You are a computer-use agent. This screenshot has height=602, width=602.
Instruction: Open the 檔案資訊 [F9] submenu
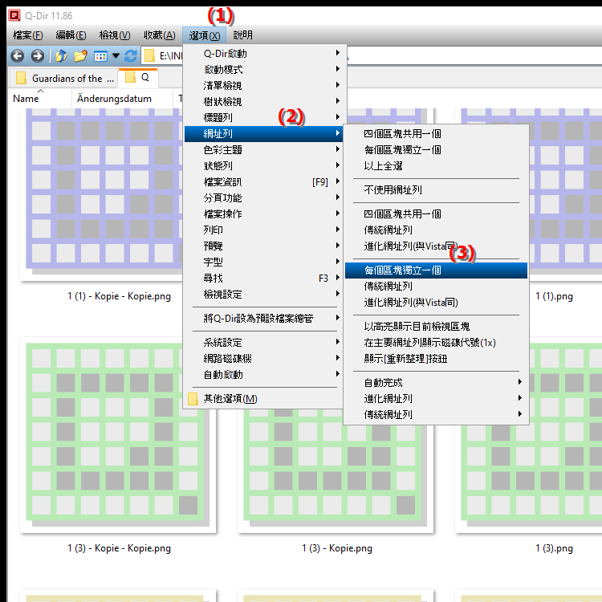click(264, 182)
